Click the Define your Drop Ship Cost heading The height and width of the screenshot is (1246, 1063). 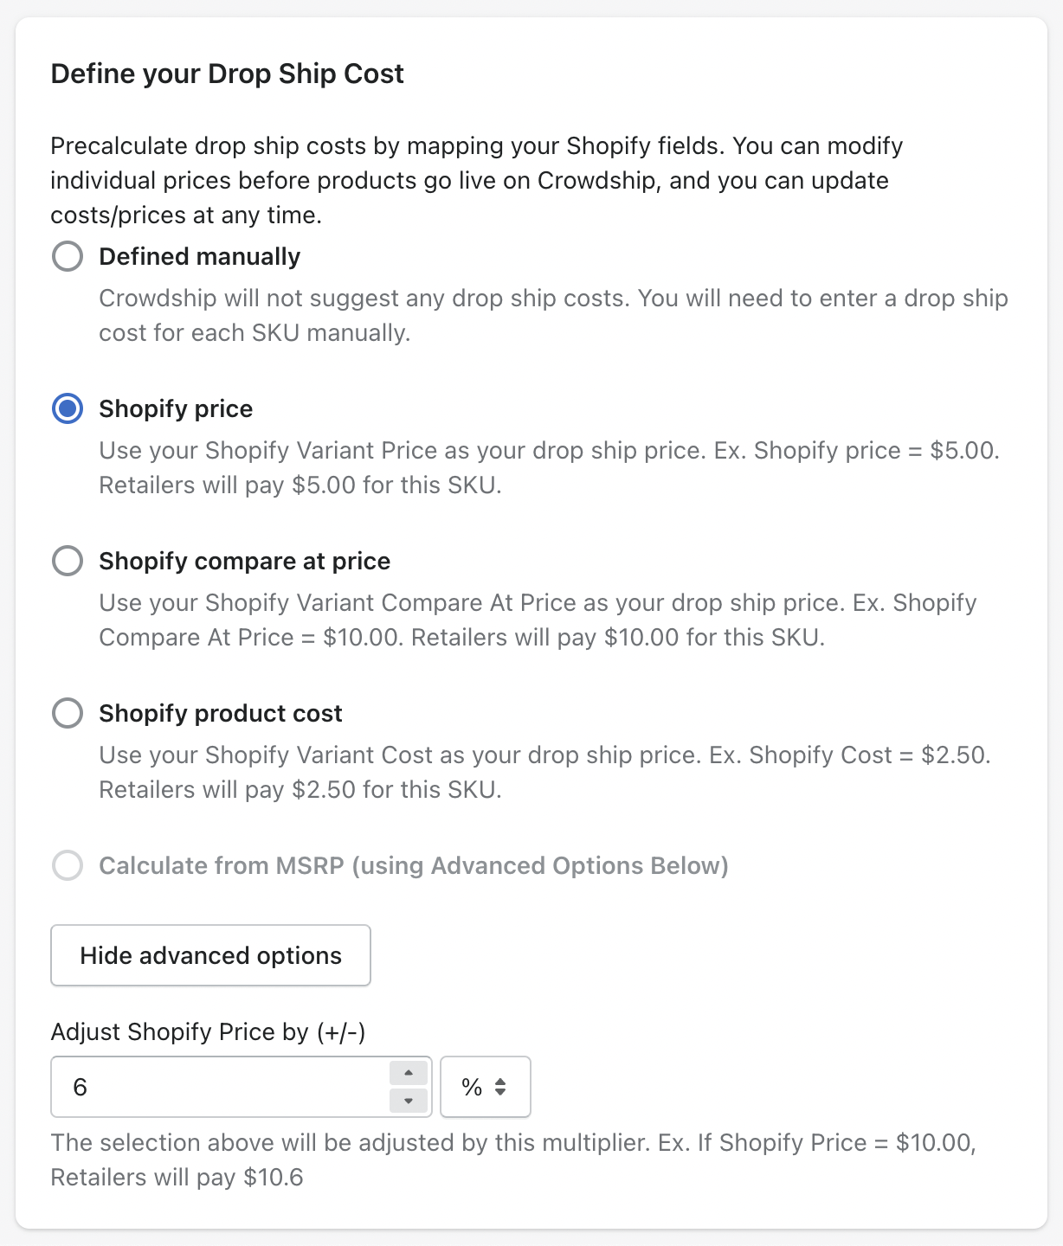click(228, 74)
